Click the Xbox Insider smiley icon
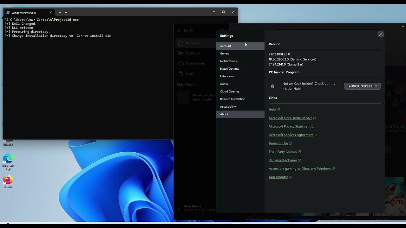Image resolution: width=406 pixels, height=228 pixels. click(272, 86)
